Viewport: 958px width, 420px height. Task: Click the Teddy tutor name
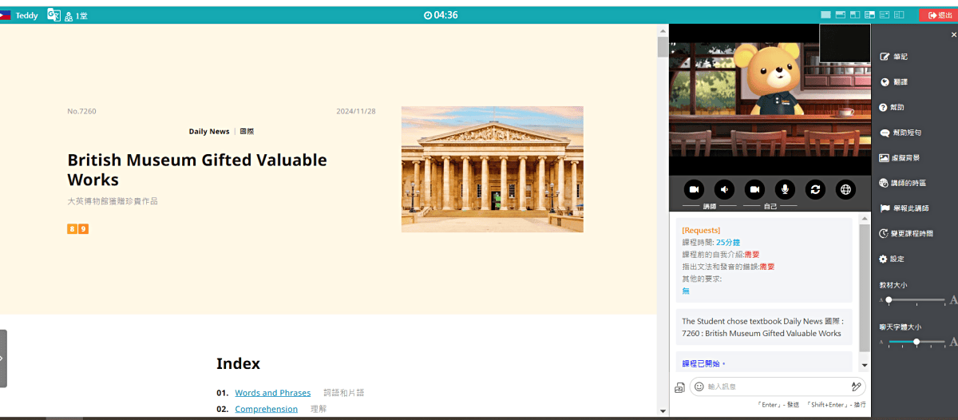coord(26,16)
